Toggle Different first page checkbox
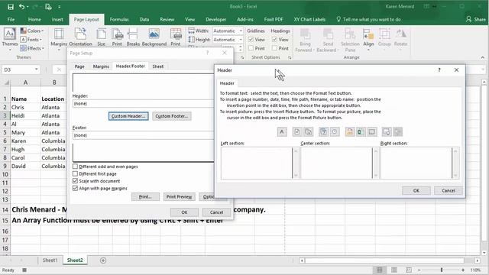 75,173
